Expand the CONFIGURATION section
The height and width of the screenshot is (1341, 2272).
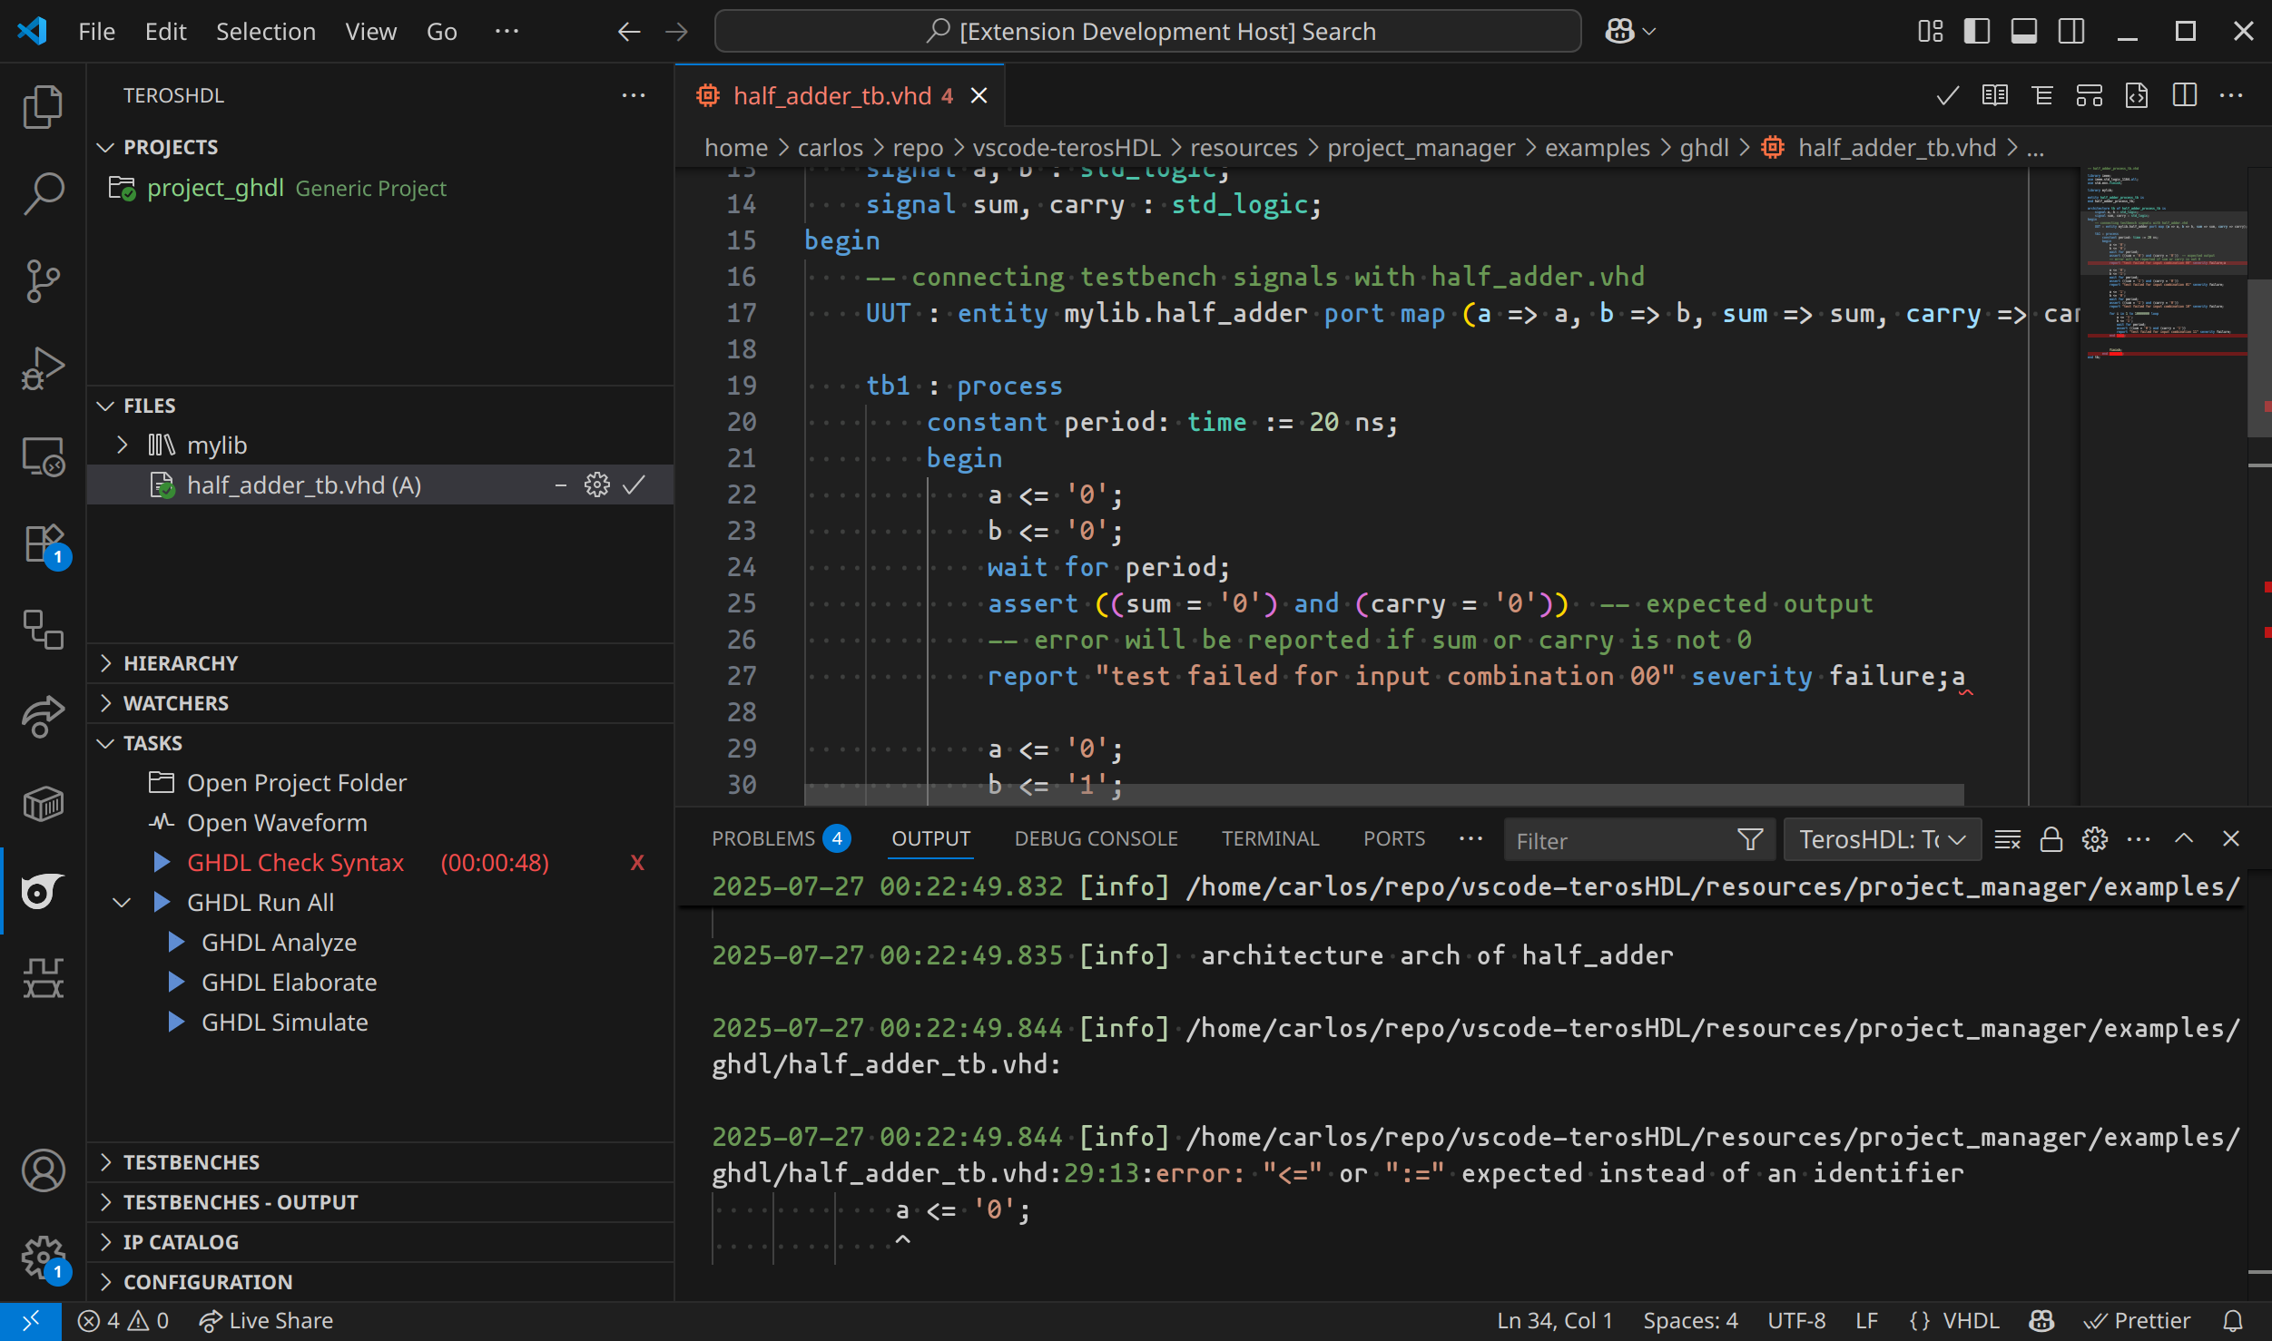click(105, 1282)
